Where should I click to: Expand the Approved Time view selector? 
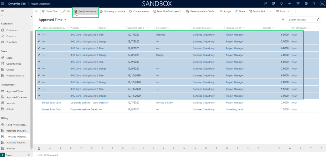pyautogui.click(x=65, y=20)
